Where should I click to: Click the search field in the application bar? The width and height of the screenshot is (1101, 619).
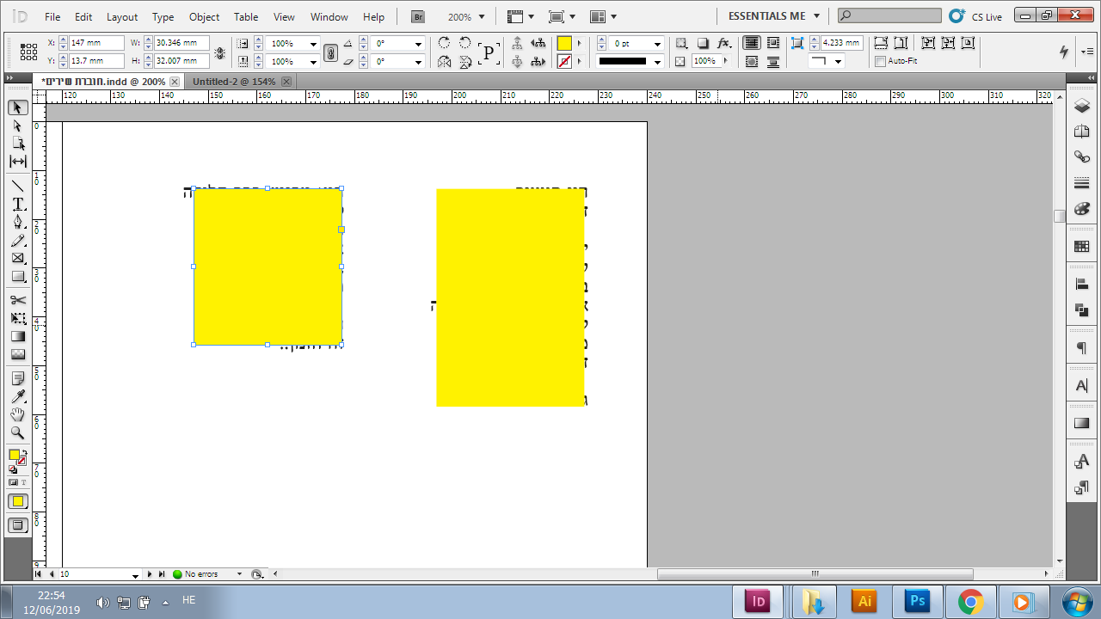pos(890,16)
